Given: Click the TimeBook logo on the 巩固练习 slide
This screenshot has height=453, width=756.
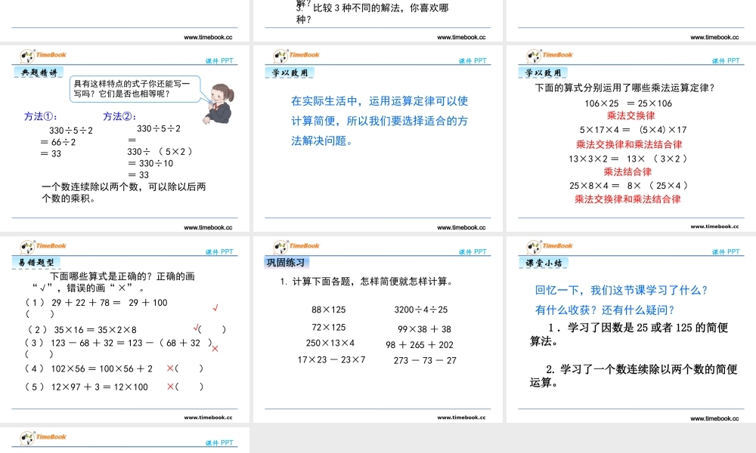Looking at the screenshot, I should 296,247.
